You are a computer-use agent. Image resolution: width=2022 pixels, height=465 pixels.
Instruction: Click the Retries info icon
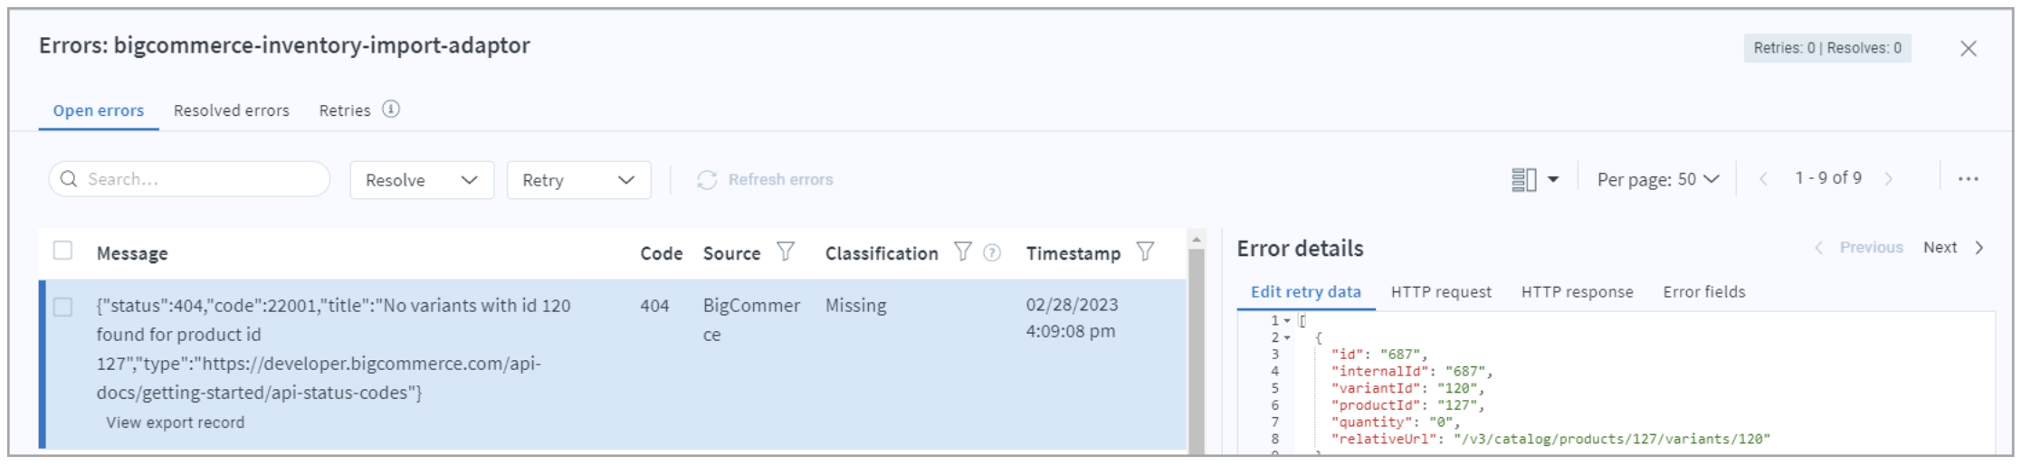391,109
